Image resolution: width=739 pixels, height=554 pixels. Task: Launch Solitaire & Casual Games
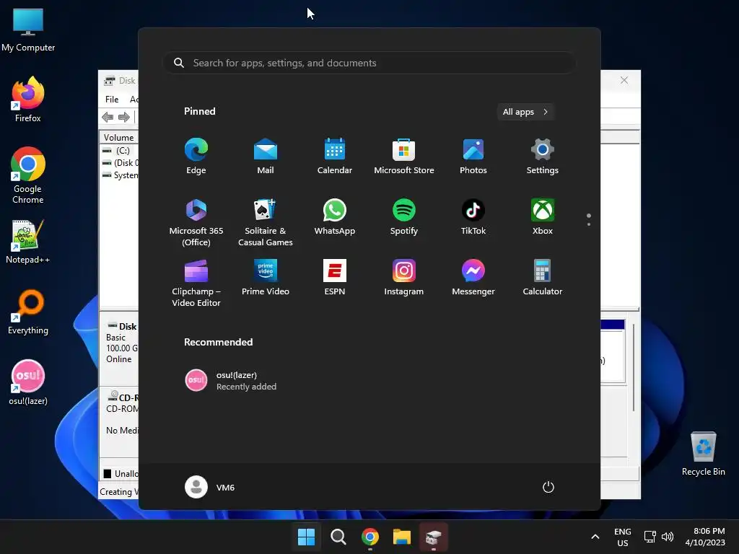pos(266,222)
